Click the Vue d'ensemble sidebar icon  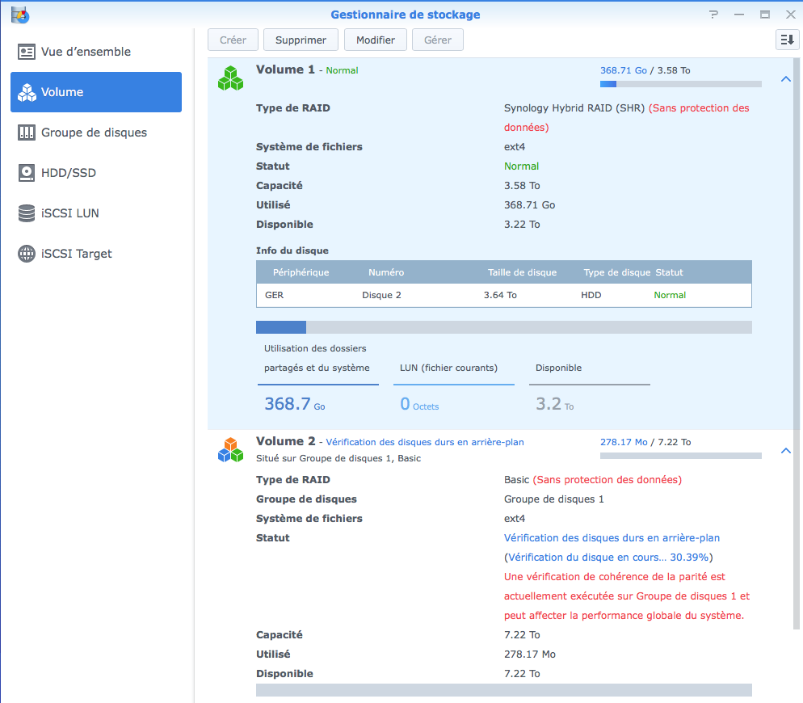[27, 52]
